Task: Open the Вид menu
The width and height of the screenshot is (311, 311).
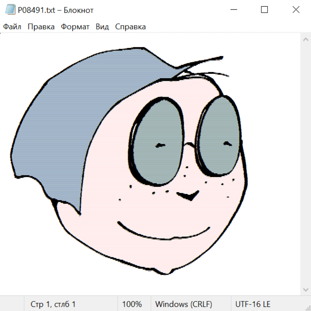Action: 102,27
